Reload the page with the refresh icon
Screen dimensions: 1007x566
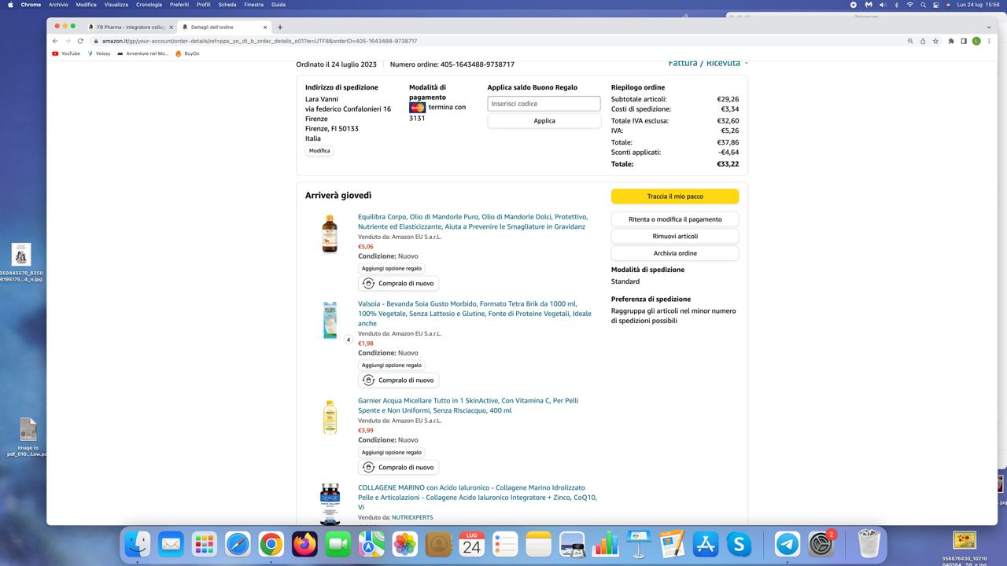80,41
